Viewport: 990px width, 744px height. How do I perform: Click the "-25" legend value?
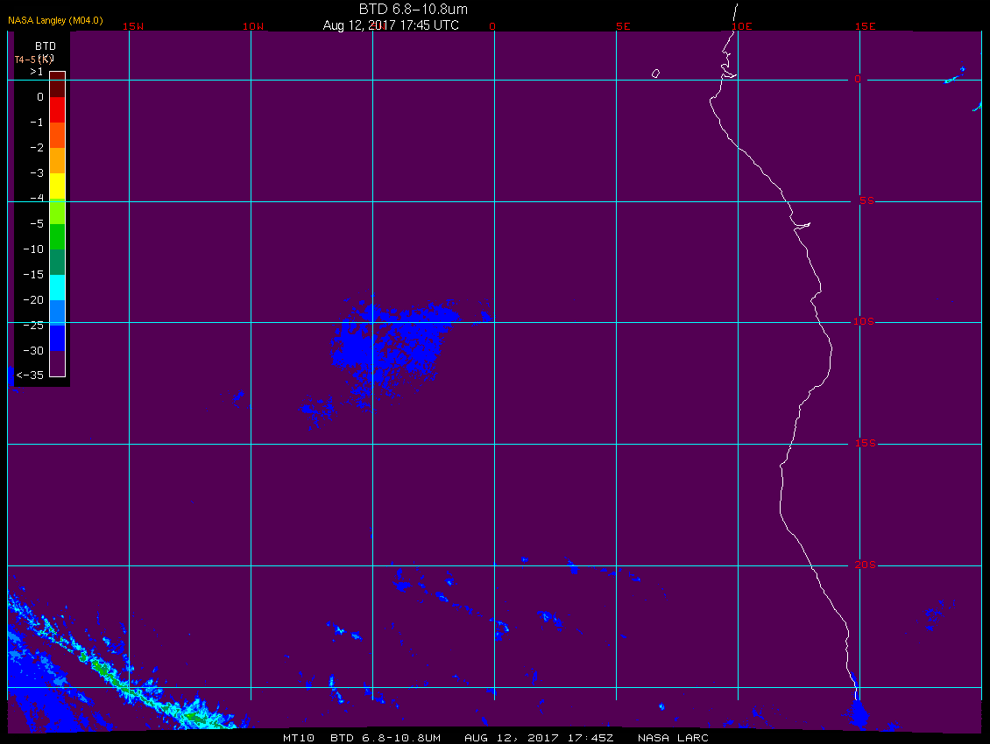pos(33,325)
